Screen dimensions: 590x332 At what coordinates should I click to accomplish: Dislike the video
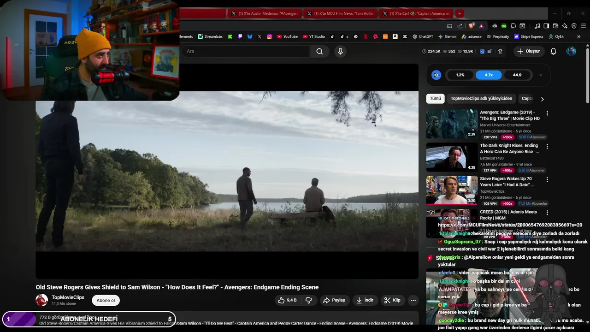pos(309,300)
